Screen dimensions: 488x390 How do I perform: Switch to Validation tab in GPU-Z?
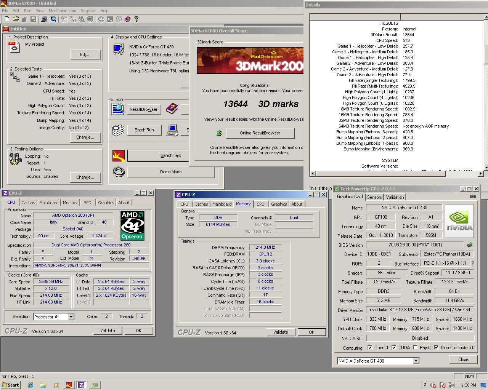395,197
